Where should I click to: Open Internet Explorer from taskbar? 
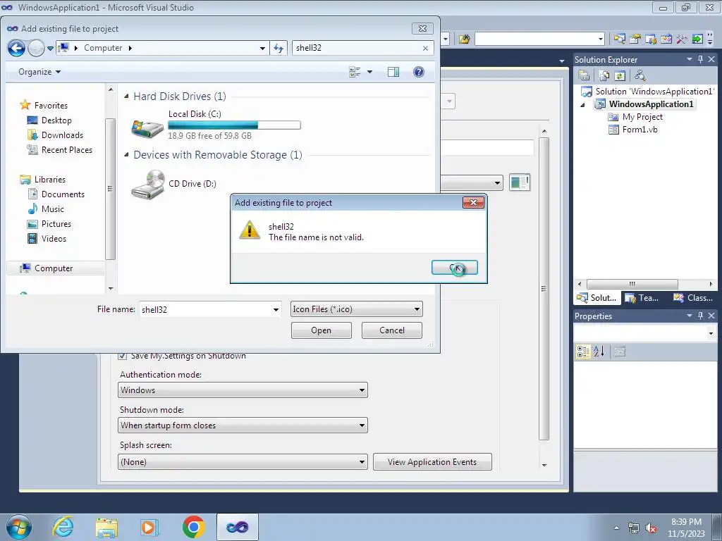(63, 527)
